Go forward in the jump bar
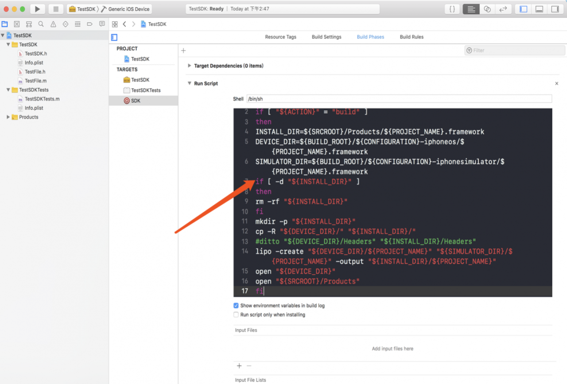This screenshot has height=384, width=567. point(133,24)
